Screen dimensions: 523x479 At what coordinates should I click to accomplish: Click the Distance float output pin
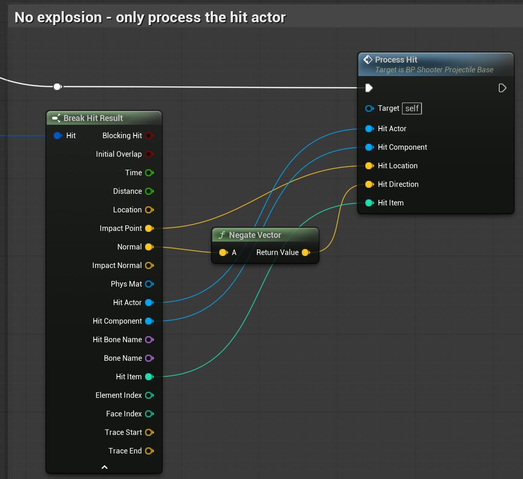point(149,191)
